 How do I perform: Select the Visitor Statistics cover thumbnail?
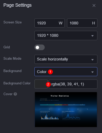click(66, 110)
